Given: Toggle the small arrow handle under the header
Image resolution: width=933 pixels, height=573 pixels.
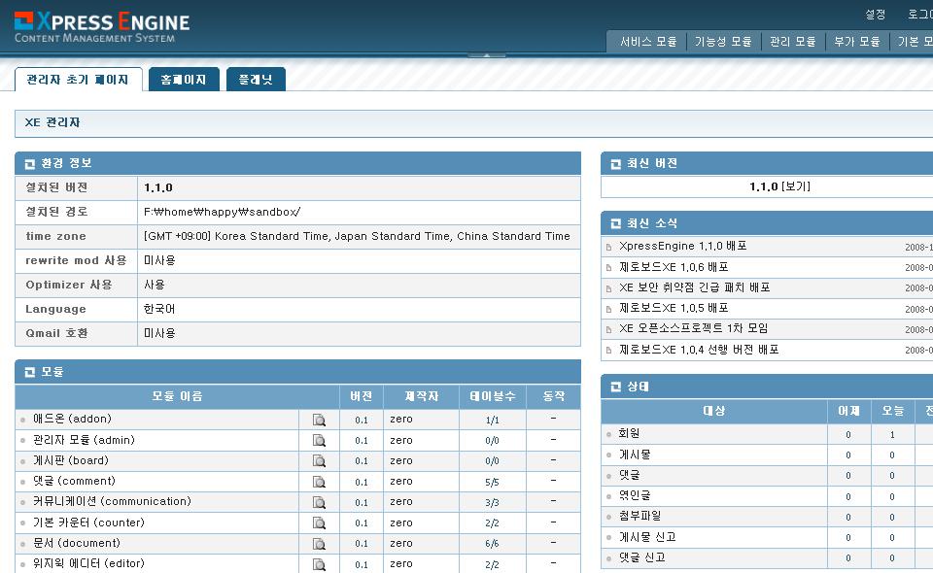Looking at the screenshot, I should [x=487, y=55].
